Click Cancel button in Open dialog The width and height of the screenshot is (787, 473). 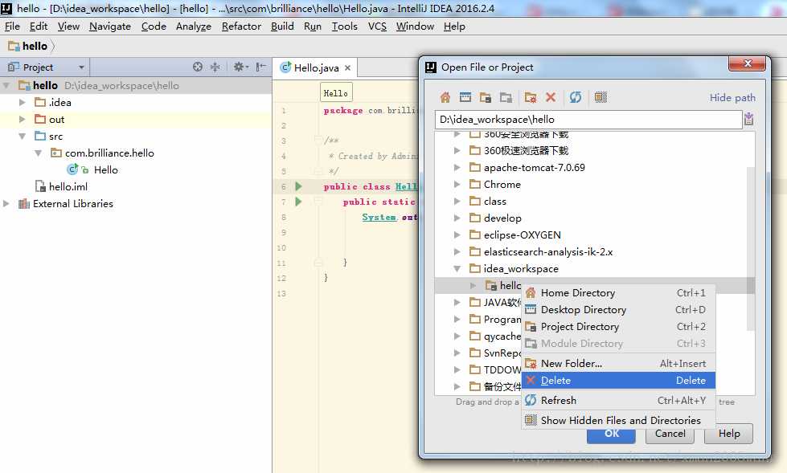[x=670, y=434]
